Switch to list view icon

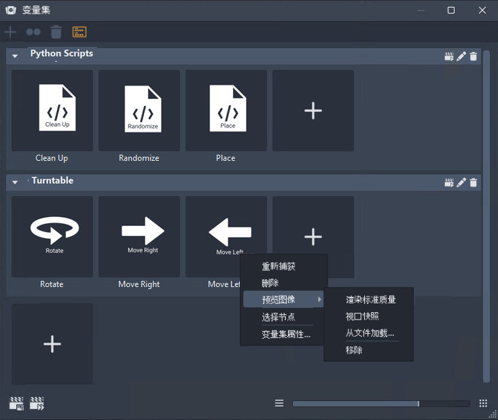279,403
